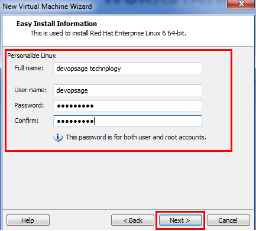256x231 pixels.
Task: Click the 'Full name:' label
Action: coord(29,68)
